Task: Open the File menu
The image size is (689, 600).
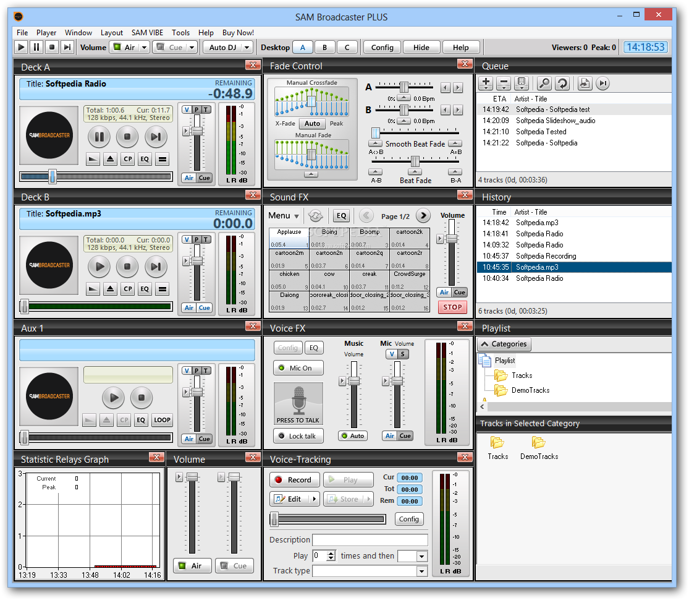Action: click(22, 33)
